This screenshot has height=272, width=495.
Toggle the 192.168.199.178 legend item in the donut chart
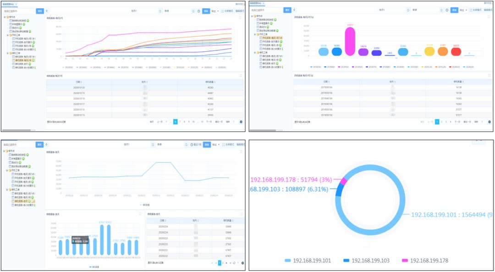click(425, 261)
